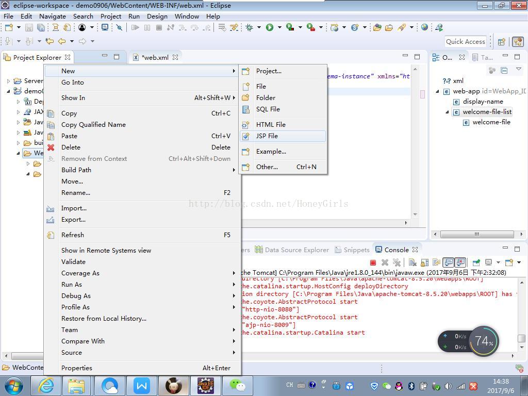Click the web browser globe toolbar icon
528x396 pixels.
[x=424, y=27]
